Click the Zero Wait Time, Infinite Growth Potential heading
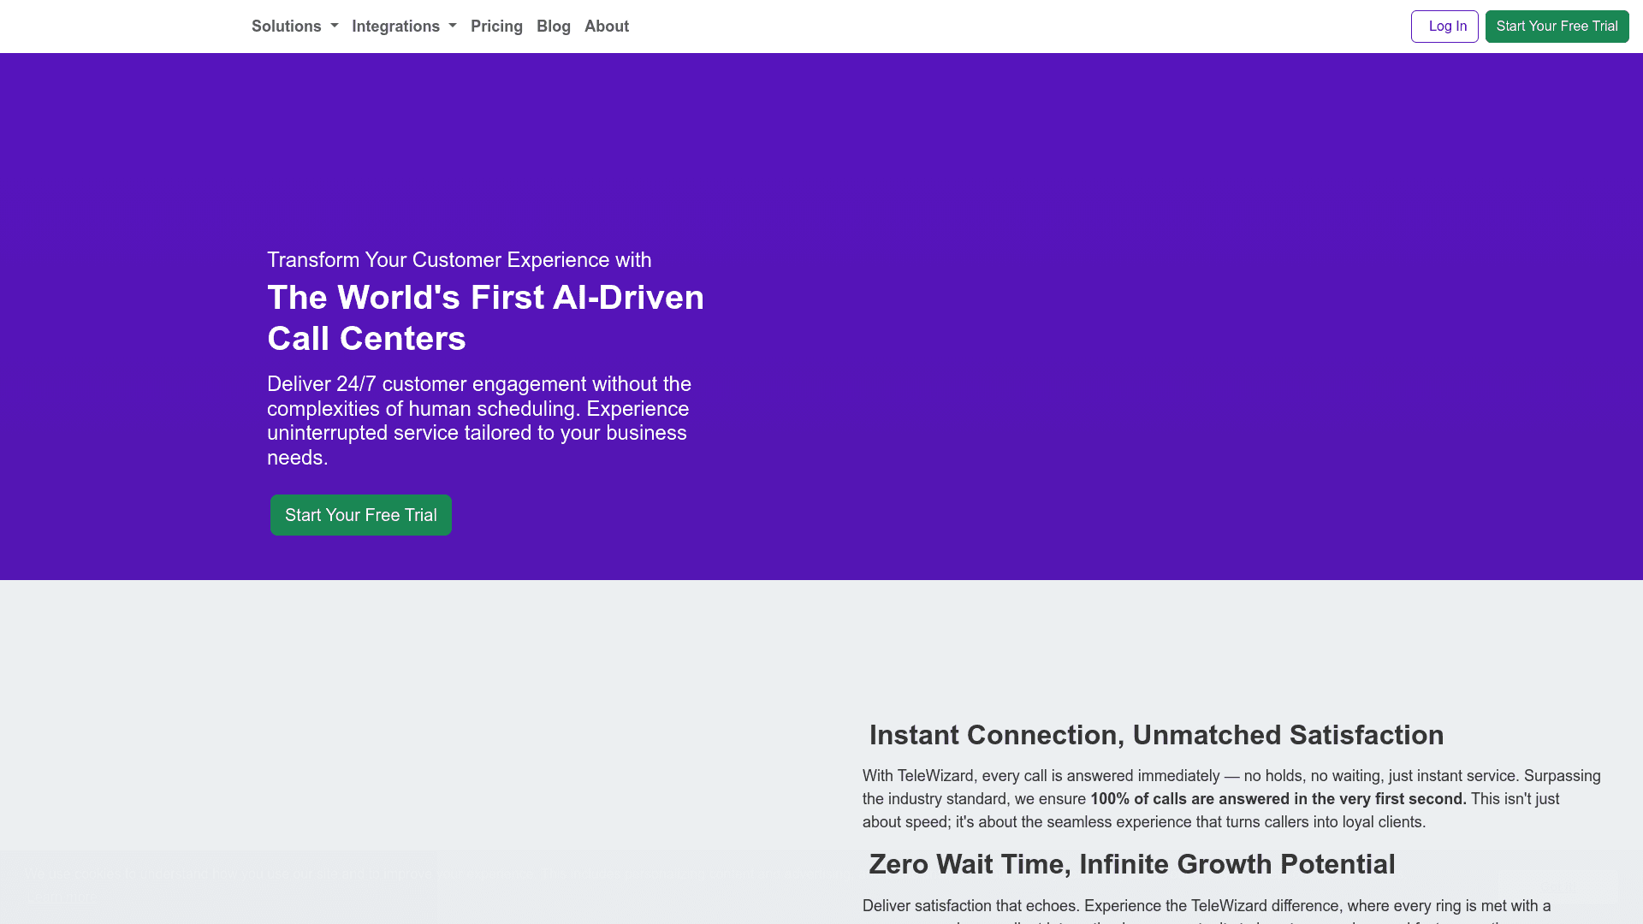Image resolution: width=1643 pixels, height=924 pixels. coord(1131,864)
